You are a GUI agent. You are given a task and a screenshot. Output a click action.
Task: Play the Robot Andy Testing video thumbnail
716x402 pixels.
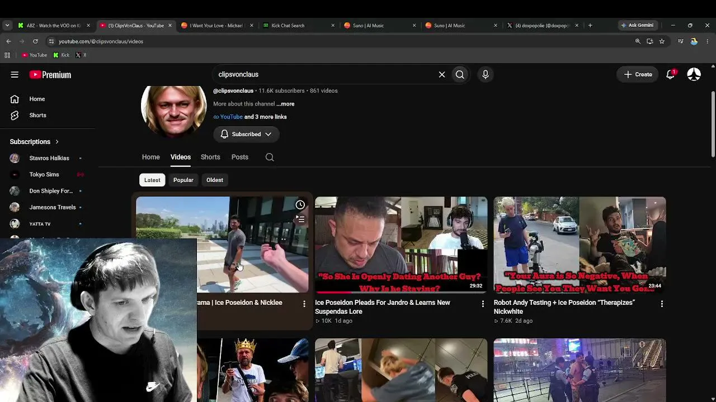(580, 245)
